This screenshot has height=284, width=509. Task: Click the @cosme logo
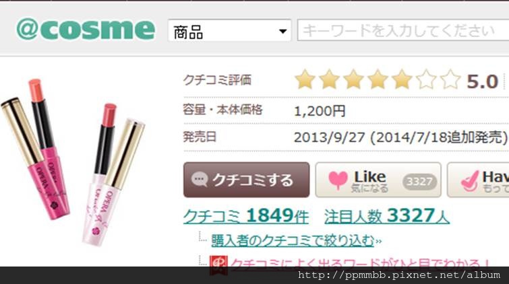86,29
